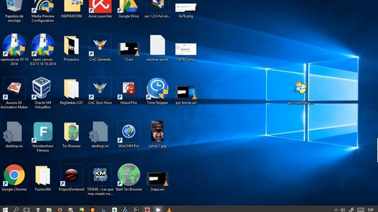Select the Start Tor Browser shortcut
This screenshot has width=378, height=212.
point(129,177)
